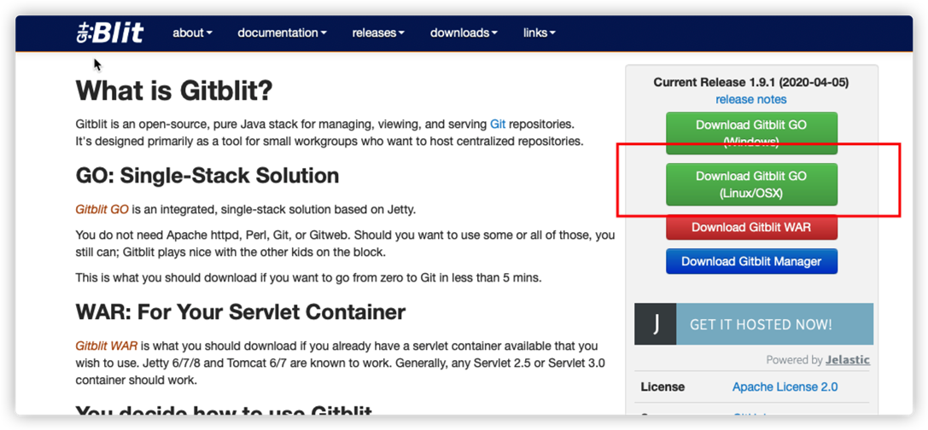The height and width of the screenshot is (430, 928).
Task: Click the Gitblit logo in navbar
Action: tap(110, 32)
